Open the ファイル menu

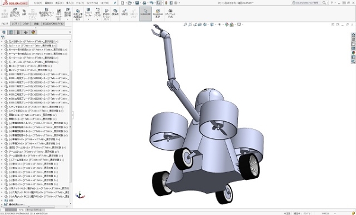pyautogui.click(x=37, y=3)
